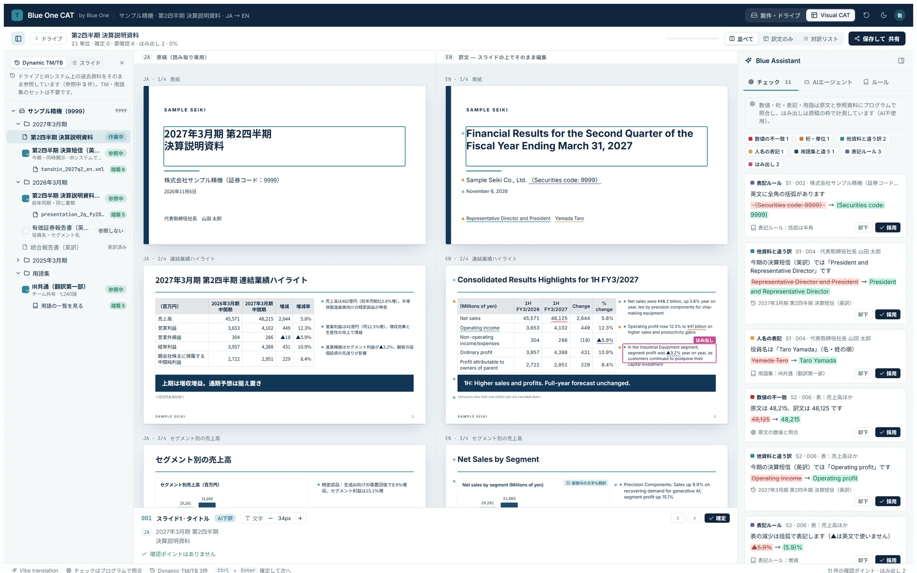The width and height of the screenshot is (917, 573).
Task: Select the 訳文のみ view tab
Action: pos(778,39)
